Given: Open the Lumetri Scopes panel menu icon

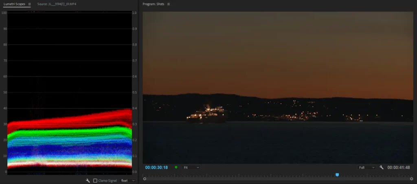Looking at the screenshot, I should click(x=29, y=4).
